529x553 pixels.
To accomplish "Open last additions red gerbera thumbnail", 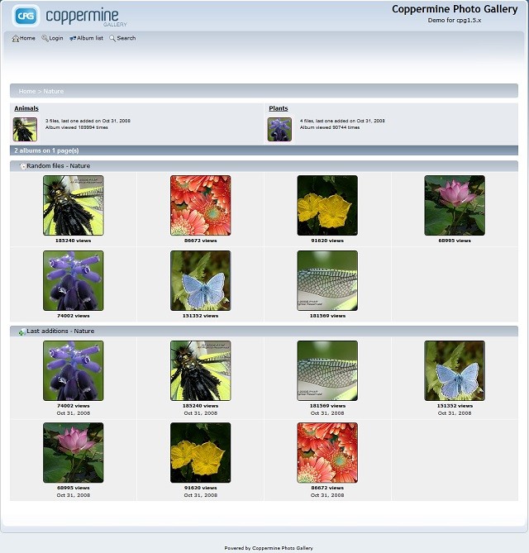I will (x=327, y=453).
